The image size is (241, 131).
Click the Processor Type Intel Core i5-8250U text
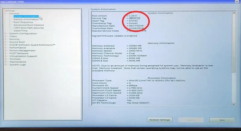pyautogui.click(x=157, y=81)
